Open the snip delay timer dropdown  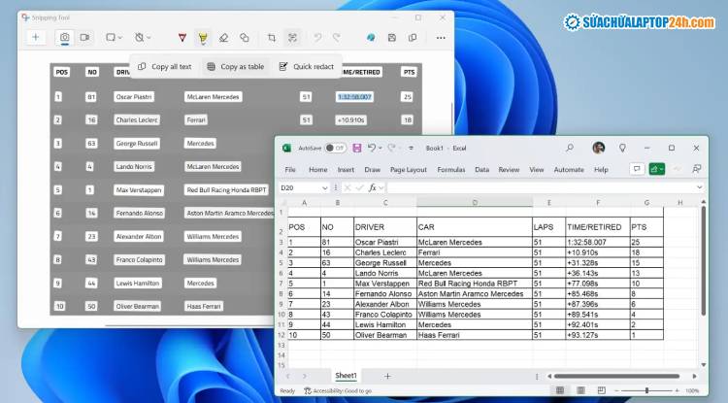click(142, 38)
